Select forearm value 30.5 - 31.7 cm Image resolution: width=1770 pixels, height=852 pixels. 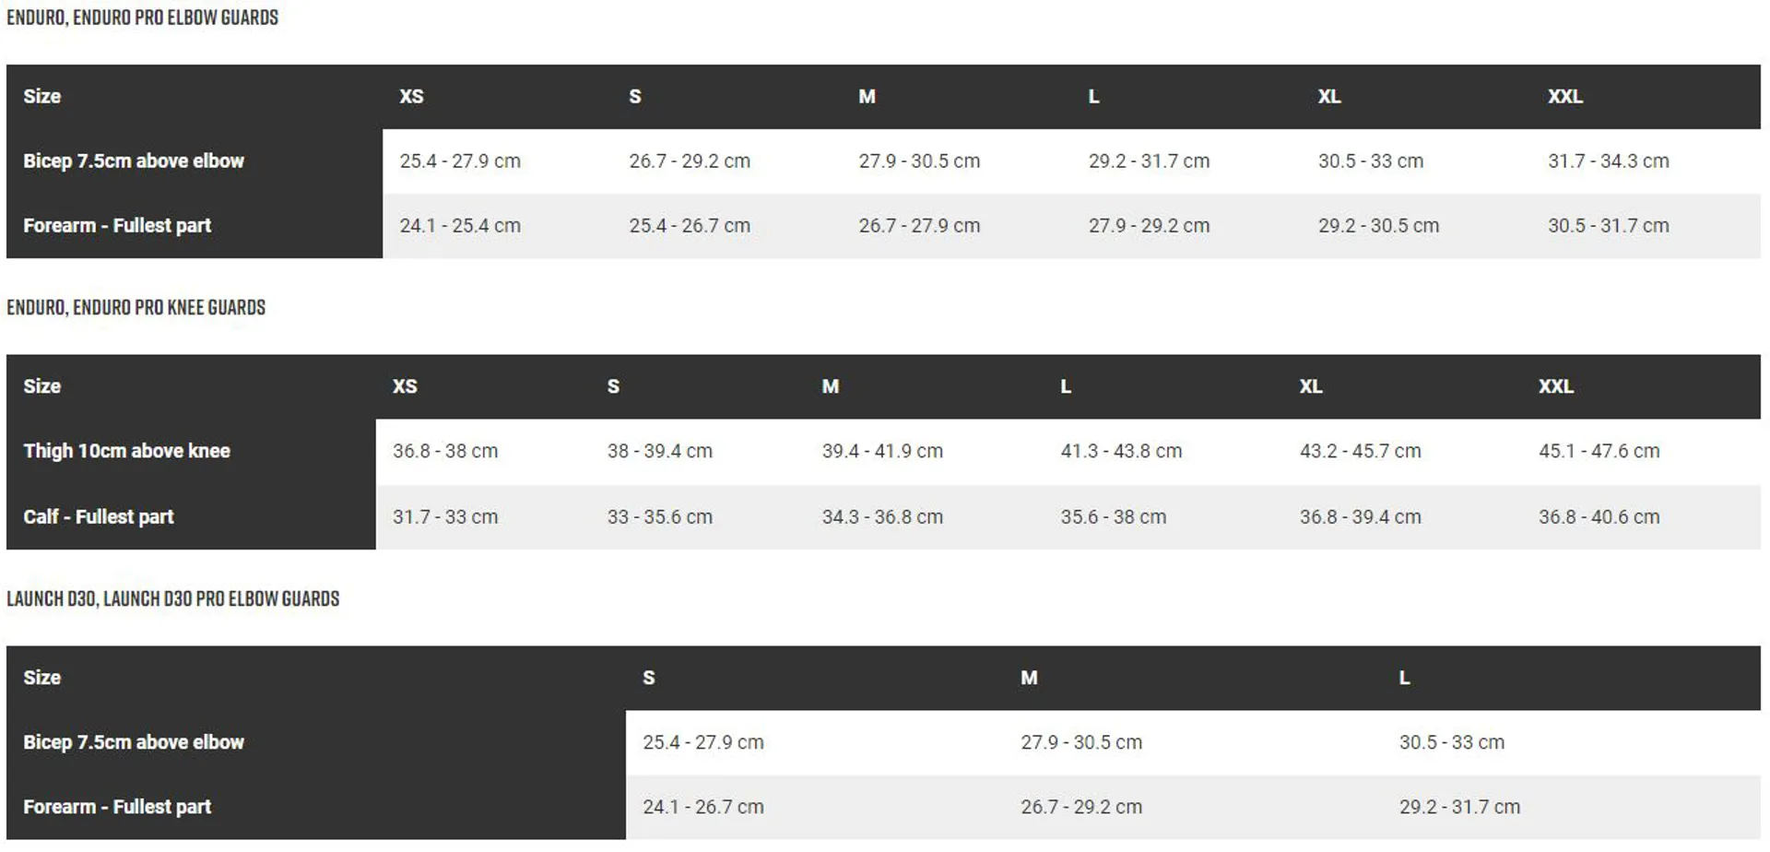pos(1608,226)
